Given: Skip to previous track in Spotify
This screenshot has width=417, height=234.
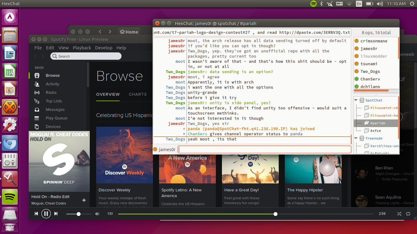Looking at the screenshot, I should [36, 214].
